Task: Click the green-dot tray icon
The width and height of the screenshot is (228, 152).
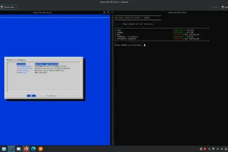Action: click(x=201, y=149)
